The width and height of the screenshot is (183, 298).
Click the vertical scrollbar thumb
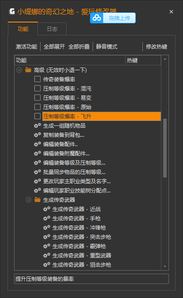point(165,148)
